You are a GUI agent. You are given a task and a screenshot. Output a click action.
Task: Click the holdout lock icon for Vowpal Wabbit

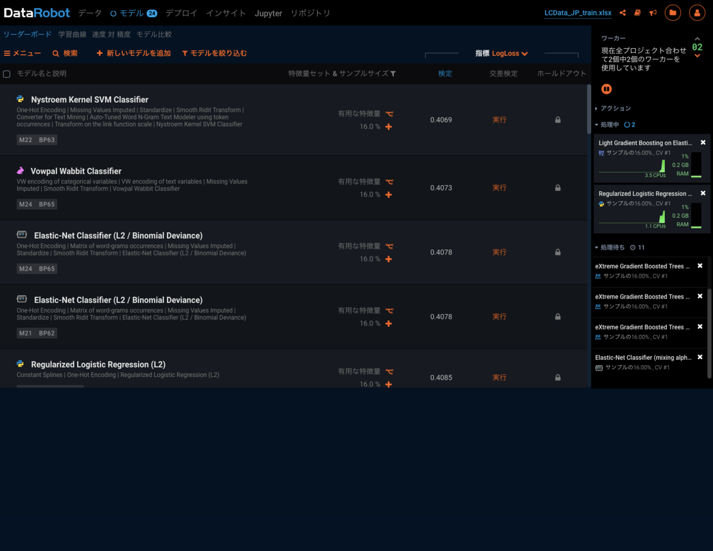pos(558,188)
